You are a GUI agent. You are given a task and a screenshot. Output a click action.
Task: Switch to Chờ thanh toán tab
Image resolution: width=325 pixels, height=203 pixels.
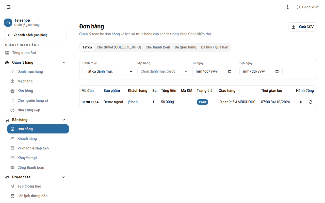[x=158, y=47]
